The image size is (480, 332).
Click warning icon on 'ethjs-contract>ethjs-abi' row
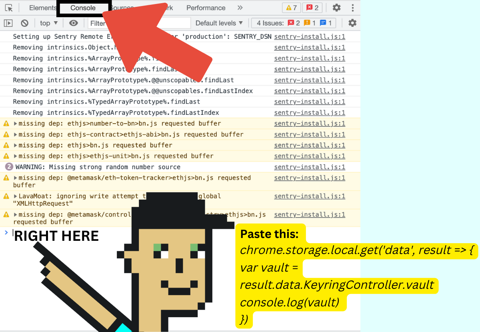[x=6, y=134]
